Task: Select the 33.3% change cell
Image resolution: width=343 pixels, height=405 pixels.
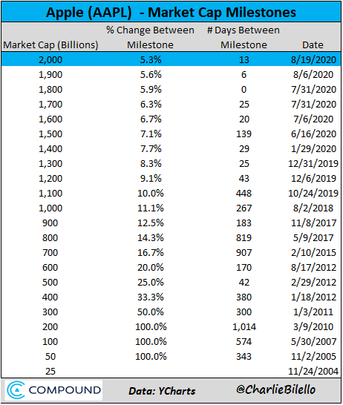Action: point(151,297)
